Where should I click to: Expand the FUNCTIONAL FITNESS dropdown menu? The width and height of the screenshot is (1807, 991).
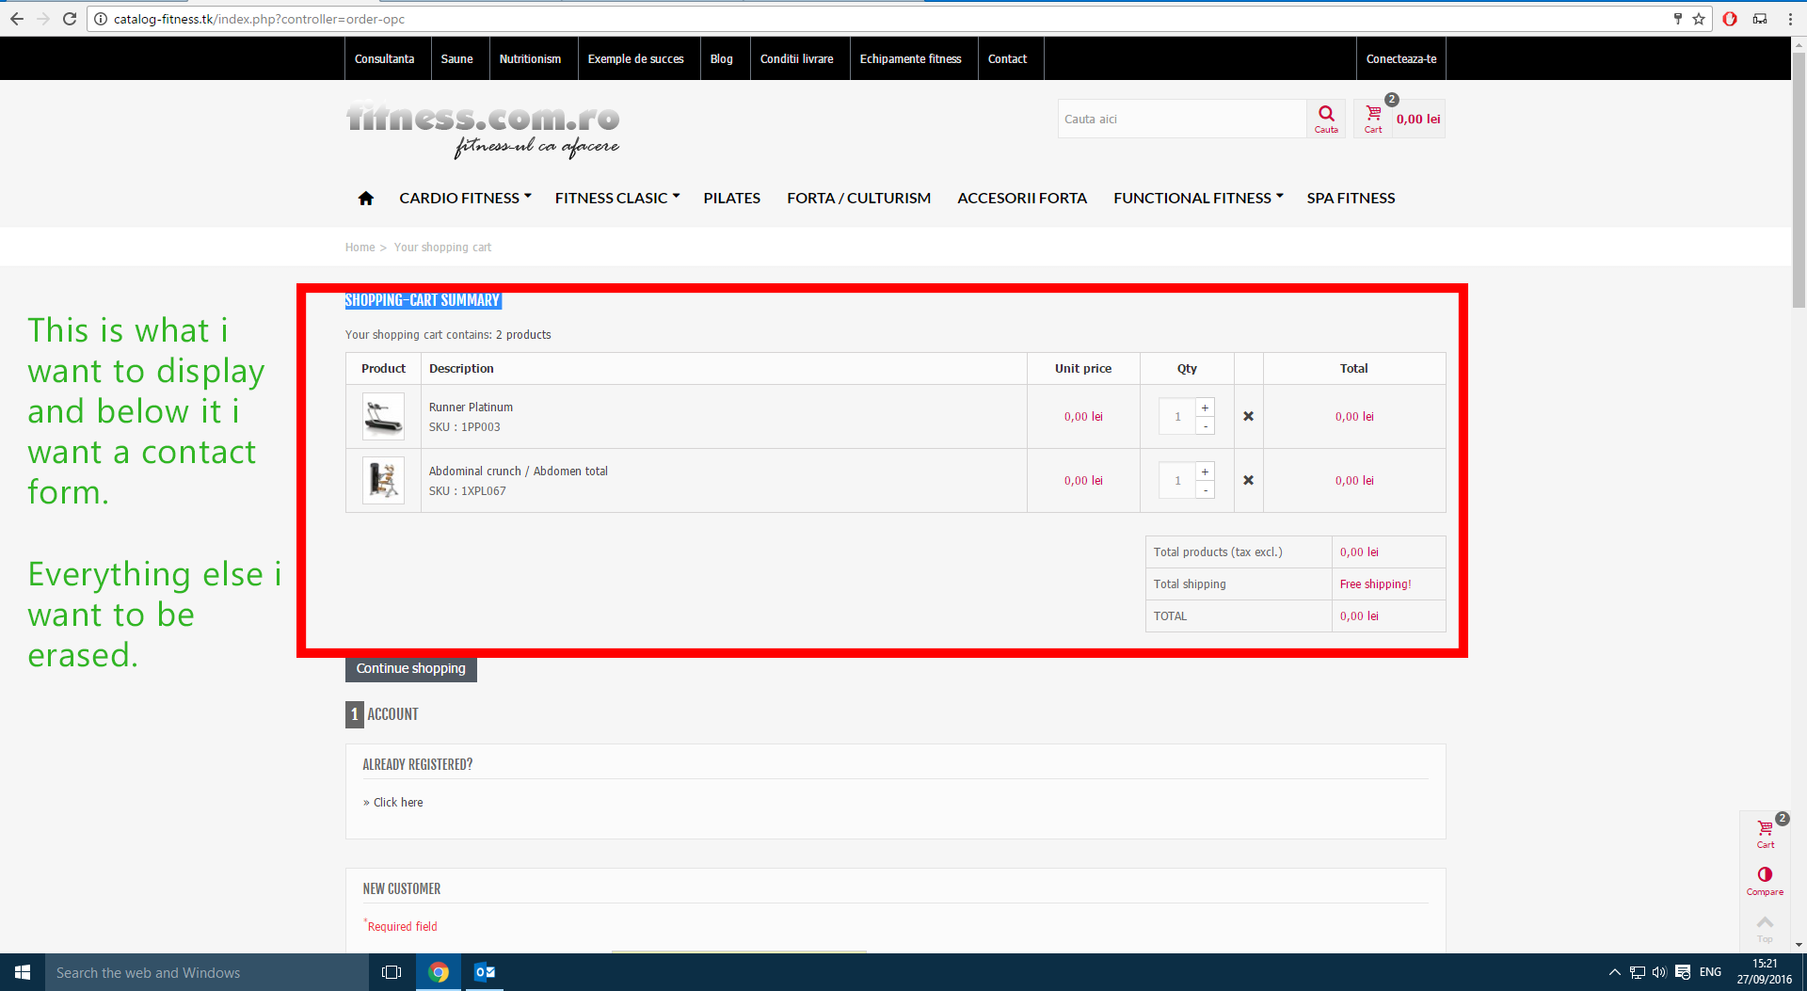click(x=1198, y=198)
